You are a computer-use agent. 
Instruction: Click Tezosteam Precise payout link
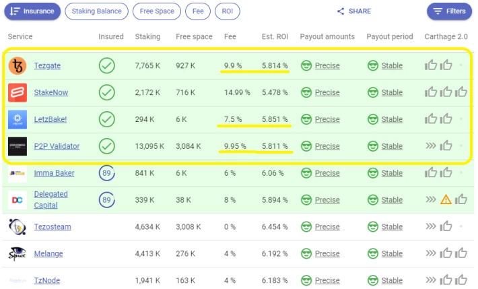pos(327,227)
